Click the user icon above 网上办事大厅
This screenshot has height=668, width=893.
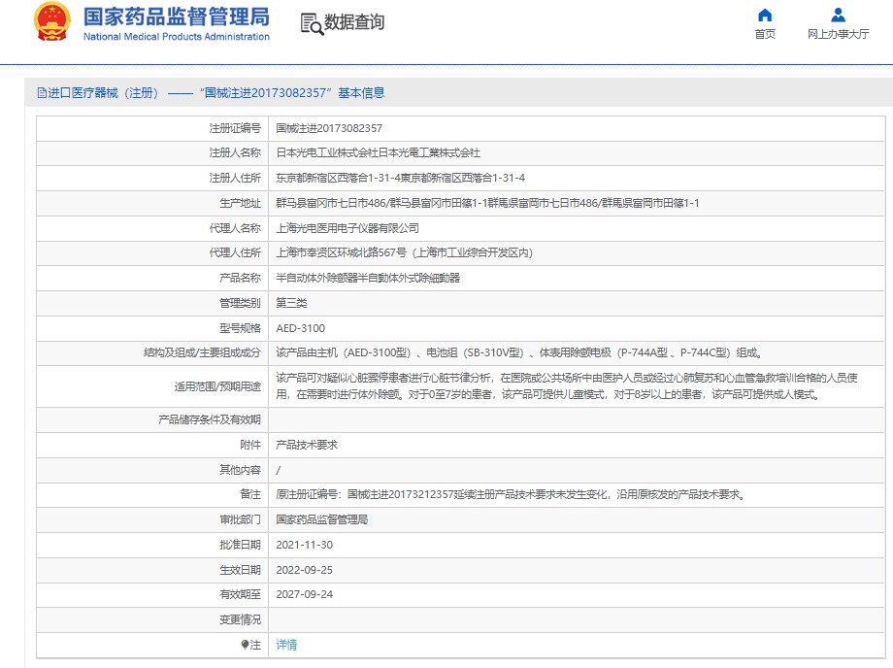[x=838, y=15]
